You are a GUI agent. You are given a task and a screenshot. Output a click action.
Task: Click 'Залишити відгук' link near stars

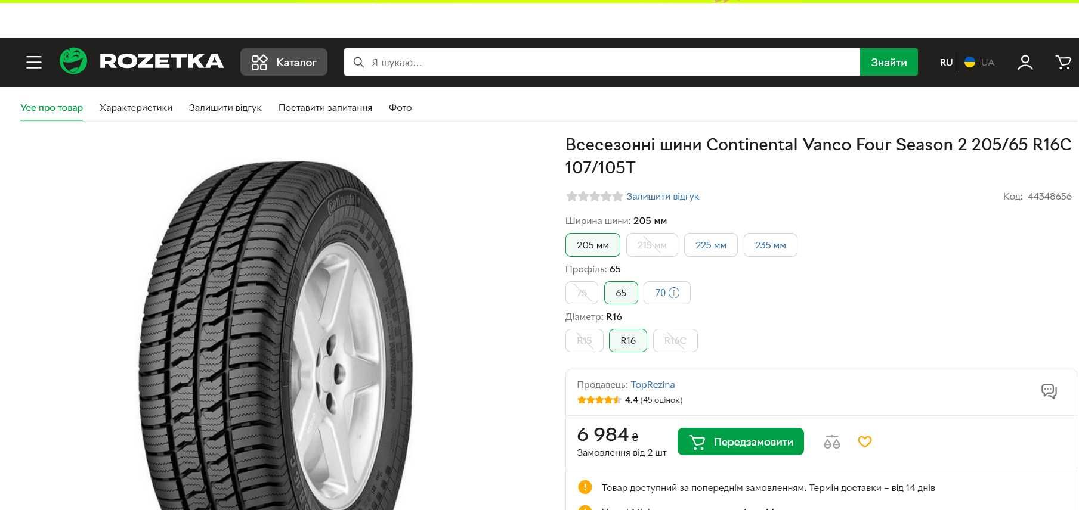663,196
